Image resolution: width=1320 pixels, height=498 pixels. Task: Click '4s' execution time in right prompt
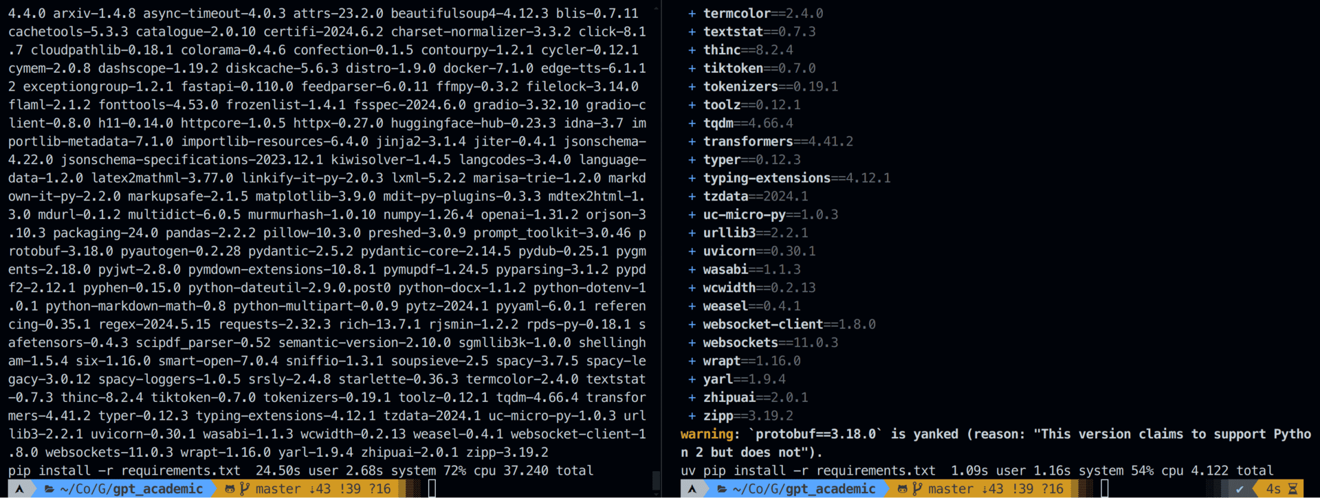click(x=1273, y=489)
